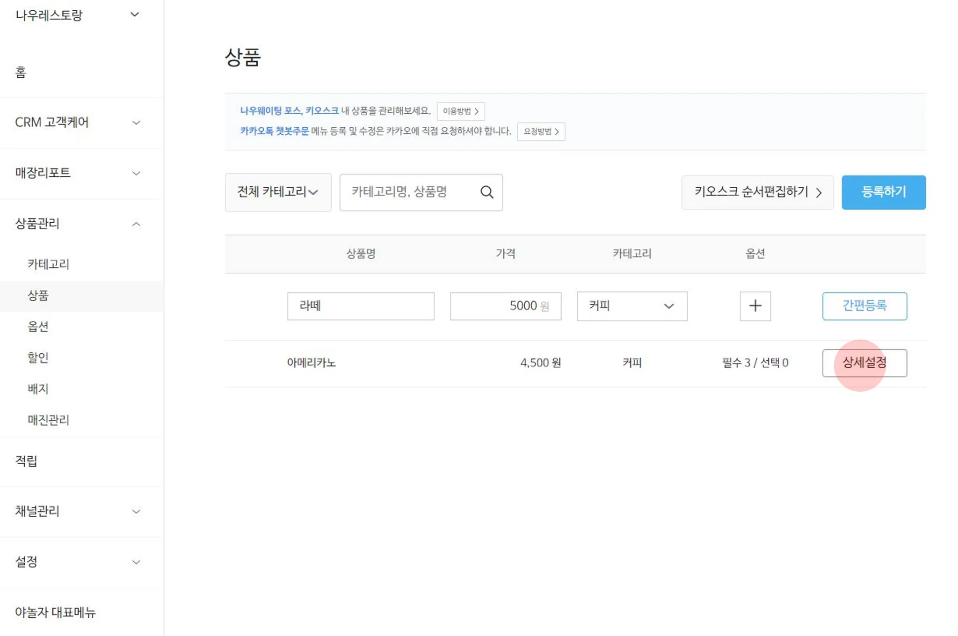Open the 카테고리 submenu item
Image resolution: width=958 pixels, height=636 pixels.
(48, 264)
